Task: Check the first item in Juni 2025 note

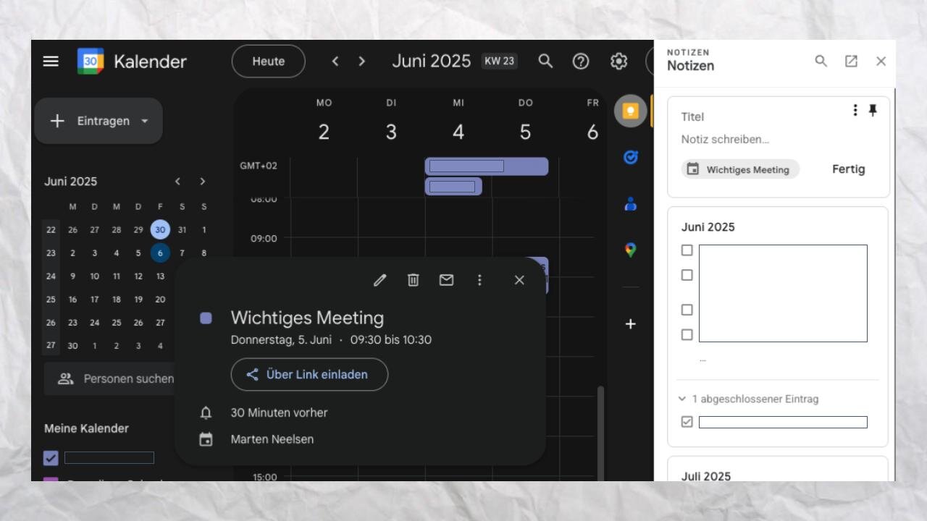Action: 687,250
